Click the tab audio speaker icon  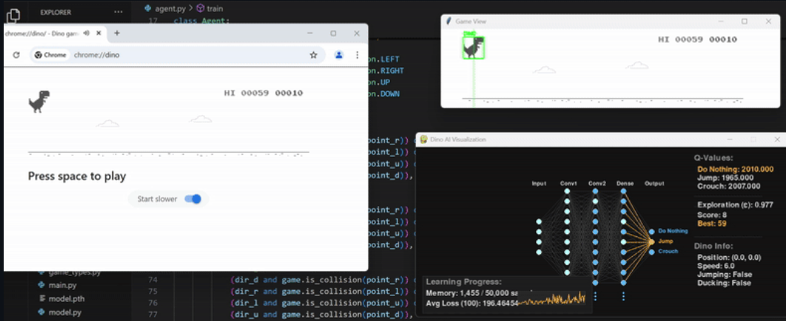(x=86, y=33)
